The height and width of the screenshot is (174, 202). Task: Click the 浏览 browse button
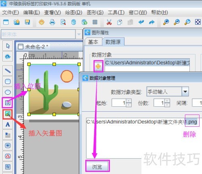click(x=97, y=166)
